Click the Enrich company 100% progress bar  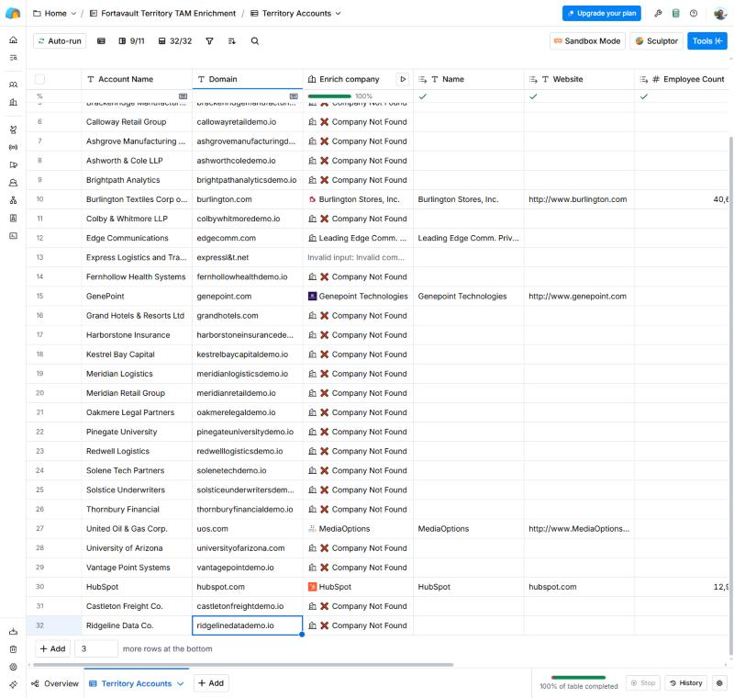[x=329, y=96]
